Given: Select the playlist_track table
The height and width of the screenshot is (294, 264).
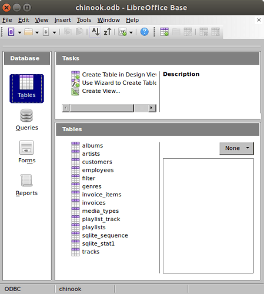Looking at the screenshot, I should coord(101,219).
